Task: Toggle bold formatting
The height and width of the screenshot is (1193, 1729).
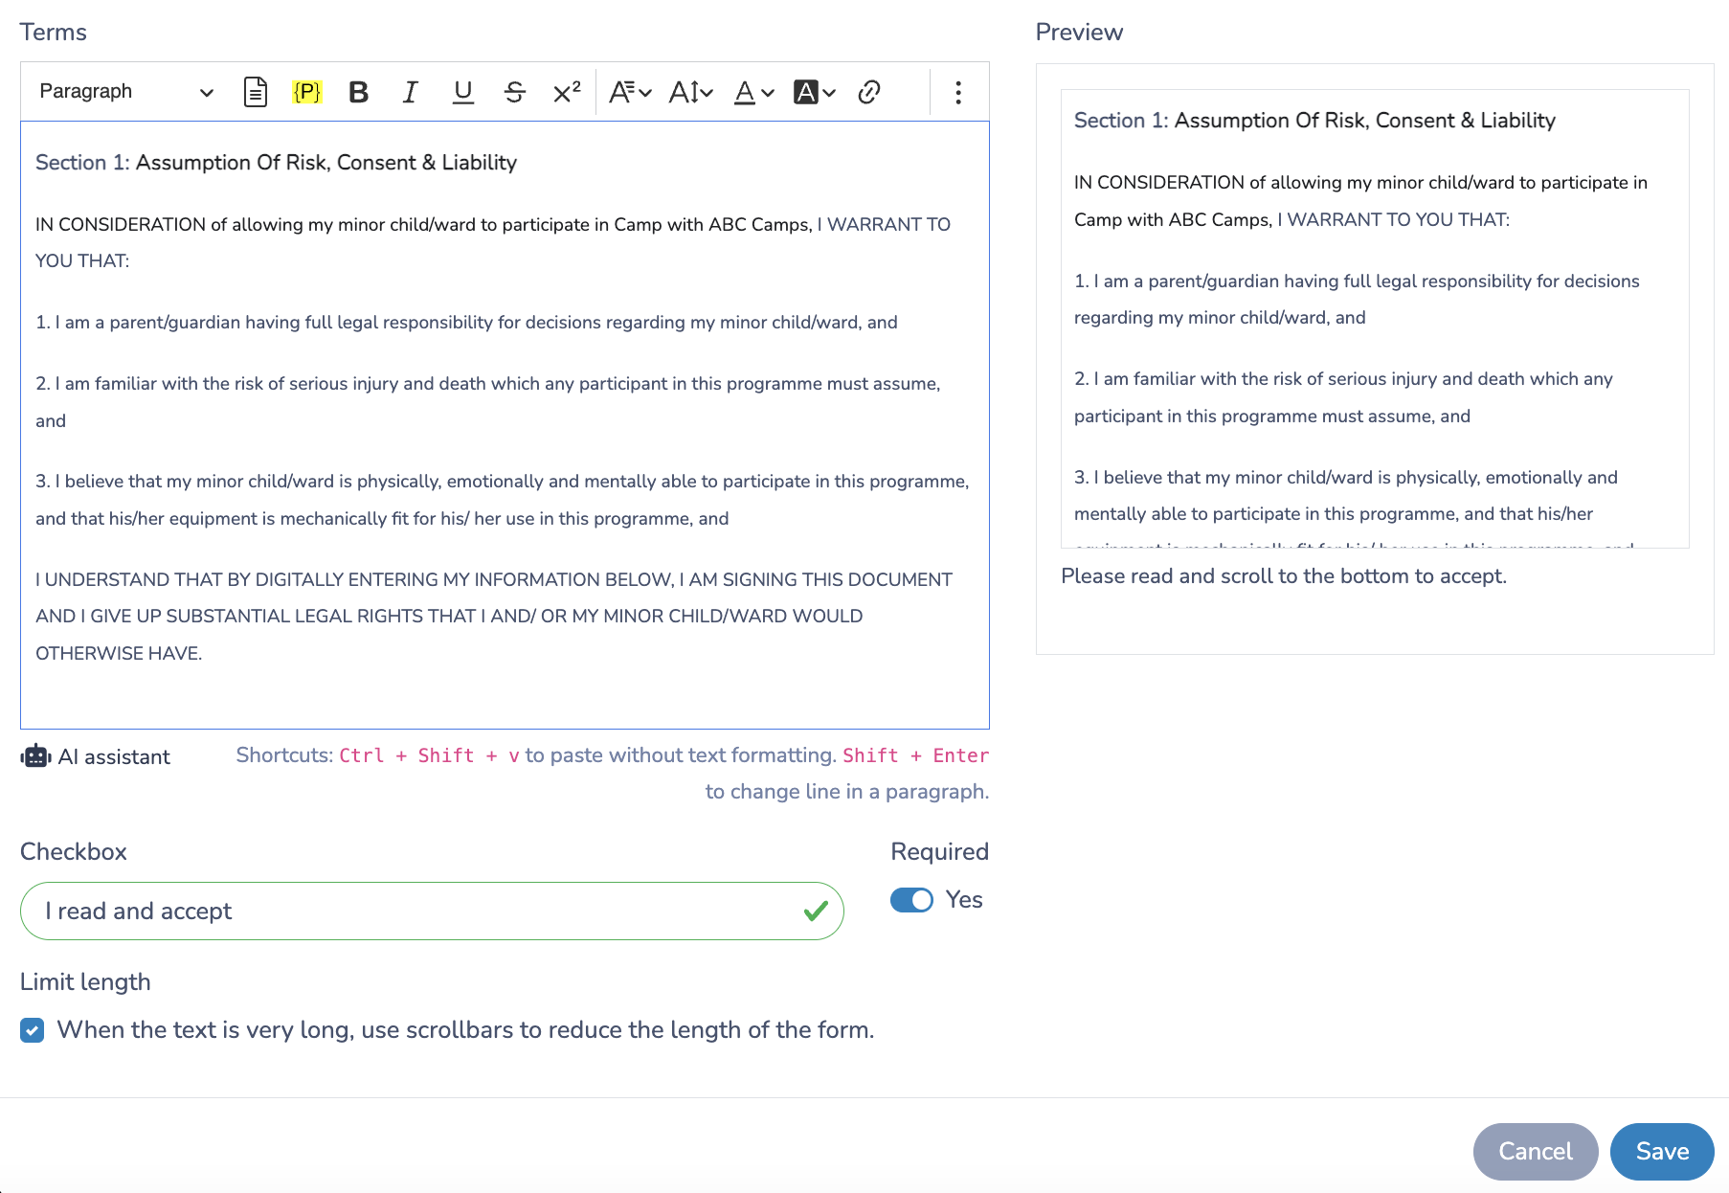Action: 359,92
